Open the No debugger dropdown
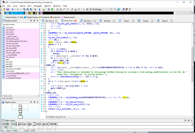Screen dimensions: 195x133 [102, 9]
